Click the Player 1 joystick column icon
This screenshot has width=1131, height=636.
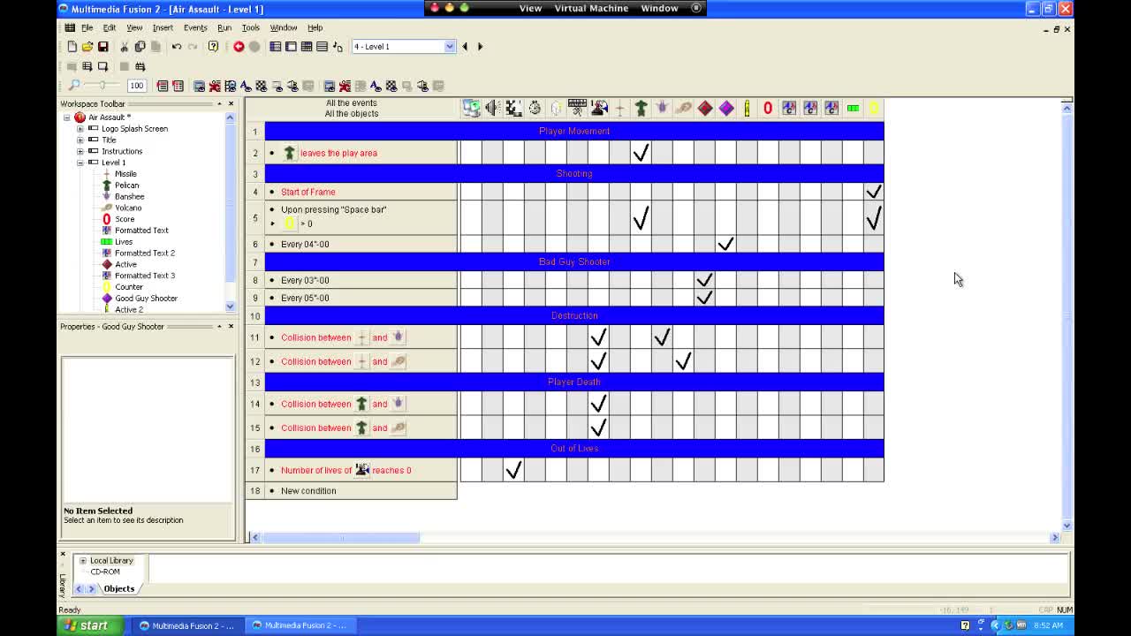point(598,108)
